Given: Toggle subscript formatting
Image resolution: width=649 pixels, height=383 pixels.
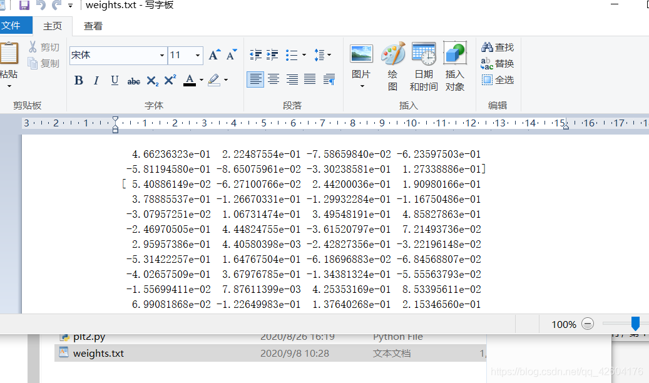Looking at the screenshot, I should point(152,81).
